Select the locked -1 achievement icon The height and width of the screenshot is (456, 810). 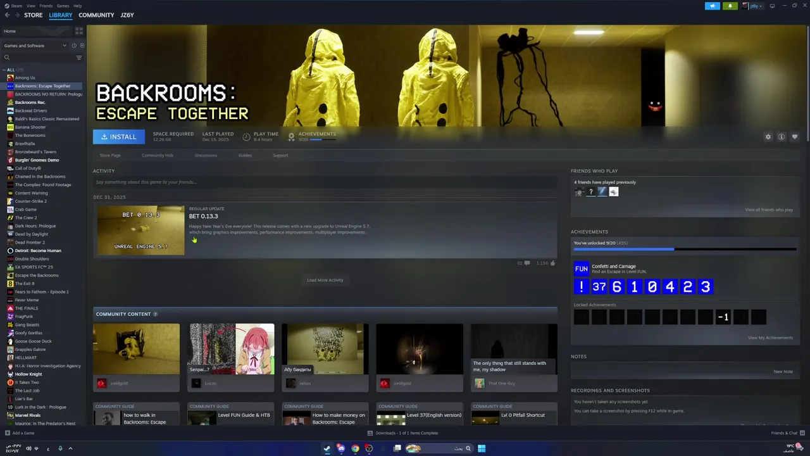pos(723,317)
